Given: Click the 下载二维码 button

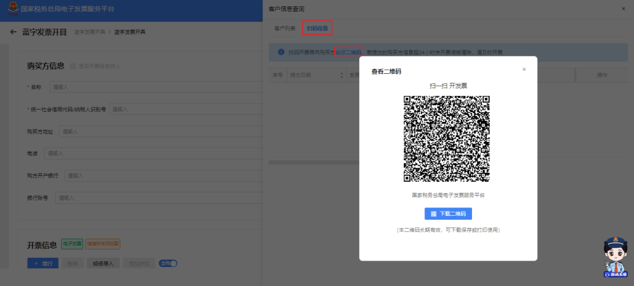Looking at the screenshot, I should (x=448, y=214).
